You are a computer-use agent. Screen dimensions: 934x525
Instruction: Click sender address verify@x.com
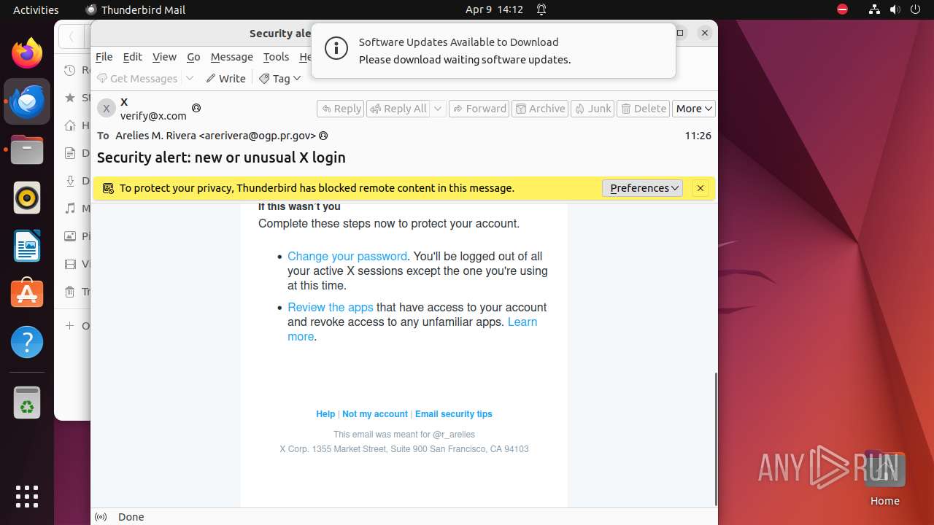[x=153, y=116]
